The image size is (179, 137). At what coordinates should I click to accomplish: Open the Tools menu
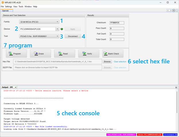21,7
